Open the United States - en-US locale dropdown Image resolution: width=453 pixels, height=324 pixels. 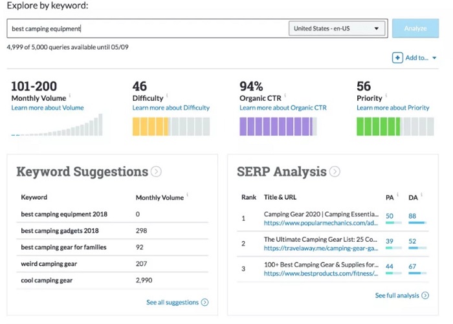[337, 28]
